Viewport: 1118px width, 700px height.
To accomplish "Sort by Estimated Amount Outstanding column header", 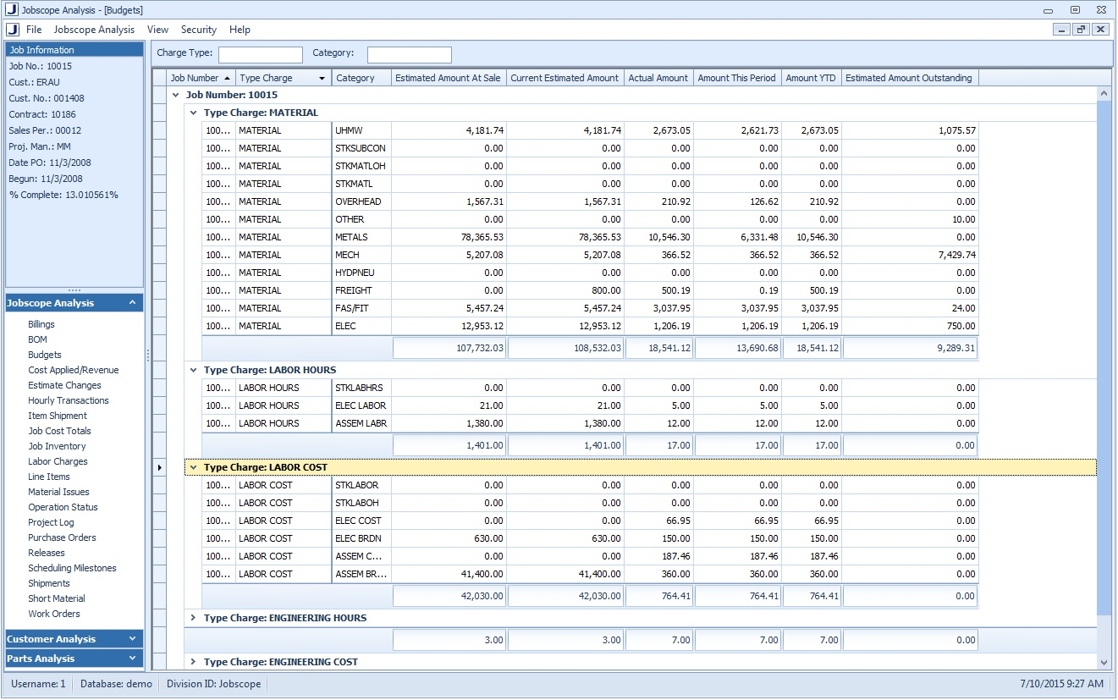I will tap(908, 78).
